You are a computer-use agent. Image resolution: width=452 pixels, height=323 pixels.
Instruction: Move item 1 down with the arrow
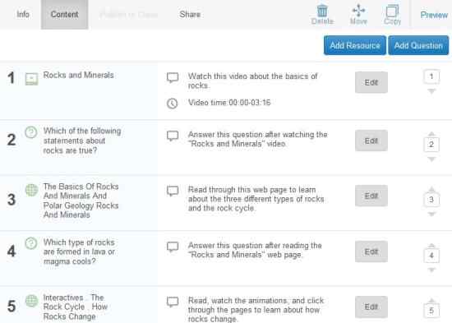431,91
